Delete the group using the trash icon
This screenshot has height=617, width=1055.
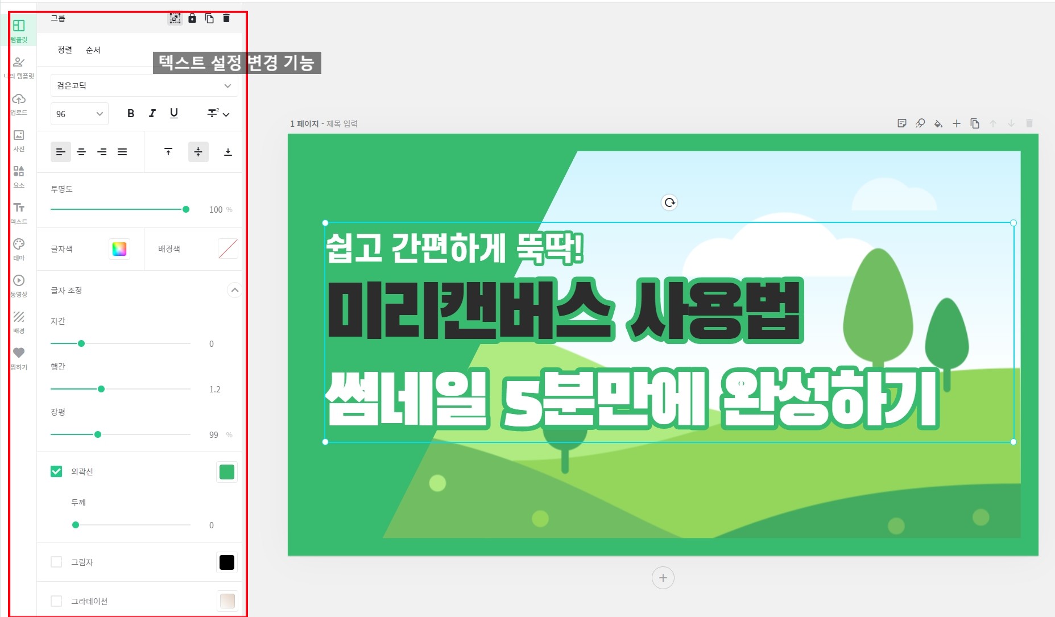pyautogui.click(x=226, y=18)
